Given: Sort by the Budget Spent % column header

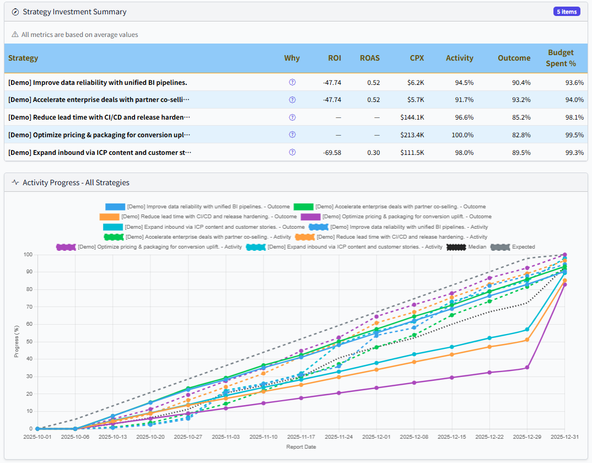Looking at the screenshot, I should coord(561,57).
